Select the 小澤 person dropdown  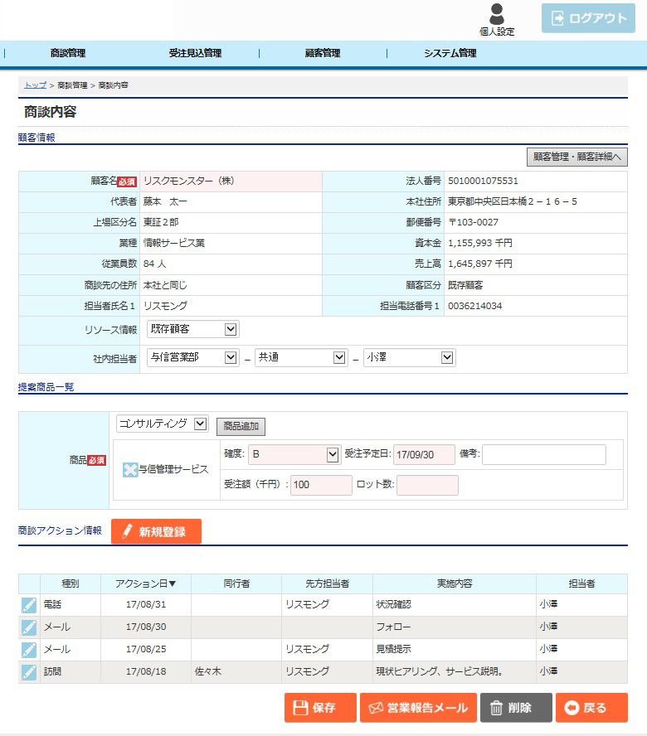click(409, 357)
